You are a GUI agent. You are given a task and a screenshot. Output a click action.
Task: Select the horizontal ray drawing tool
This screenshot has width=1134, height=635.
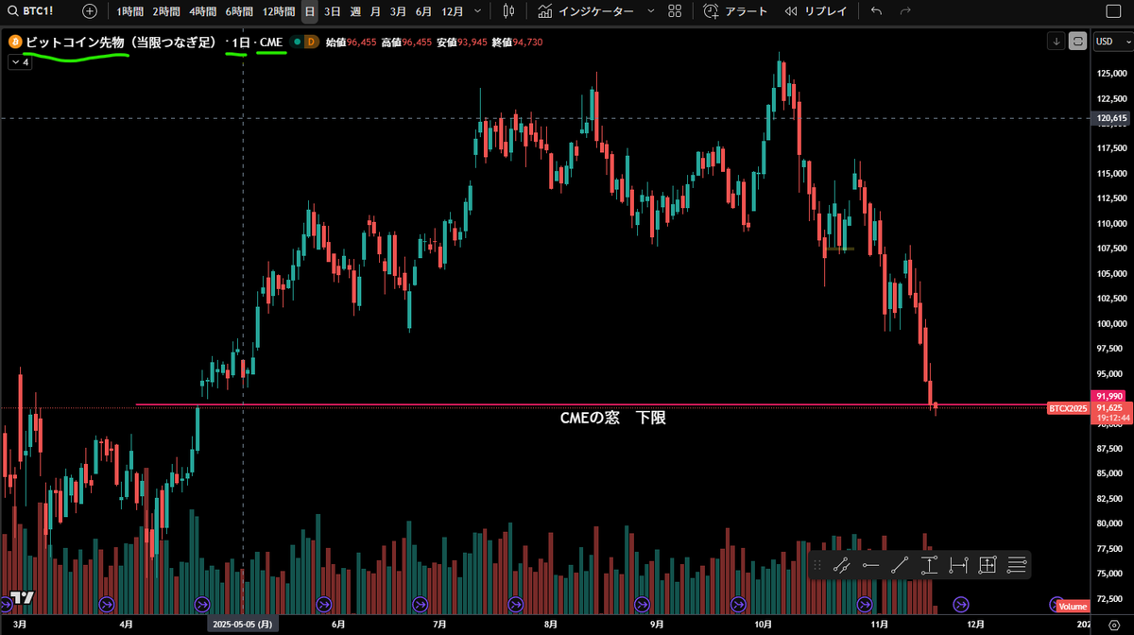[870, 565]
